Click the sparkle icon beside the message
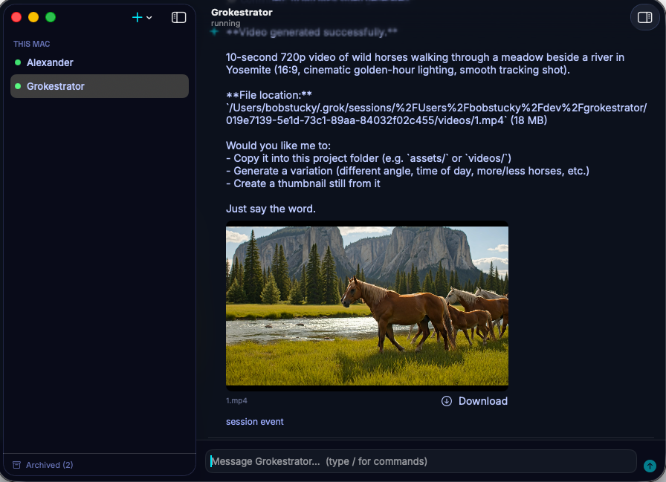The image size is (666, 482). point(215,32)
